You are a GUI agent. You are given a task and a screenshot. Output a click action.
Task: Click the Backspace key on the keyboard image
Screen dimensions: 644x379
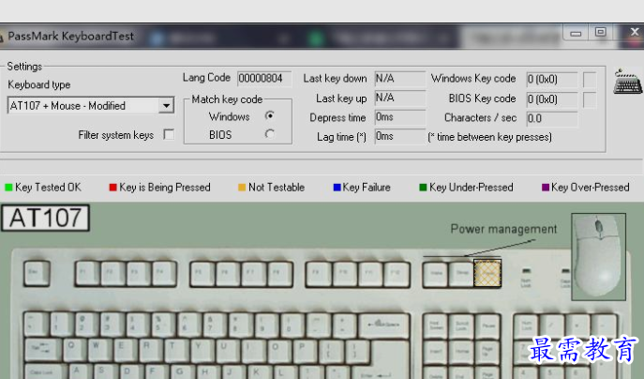click(384, 325)
